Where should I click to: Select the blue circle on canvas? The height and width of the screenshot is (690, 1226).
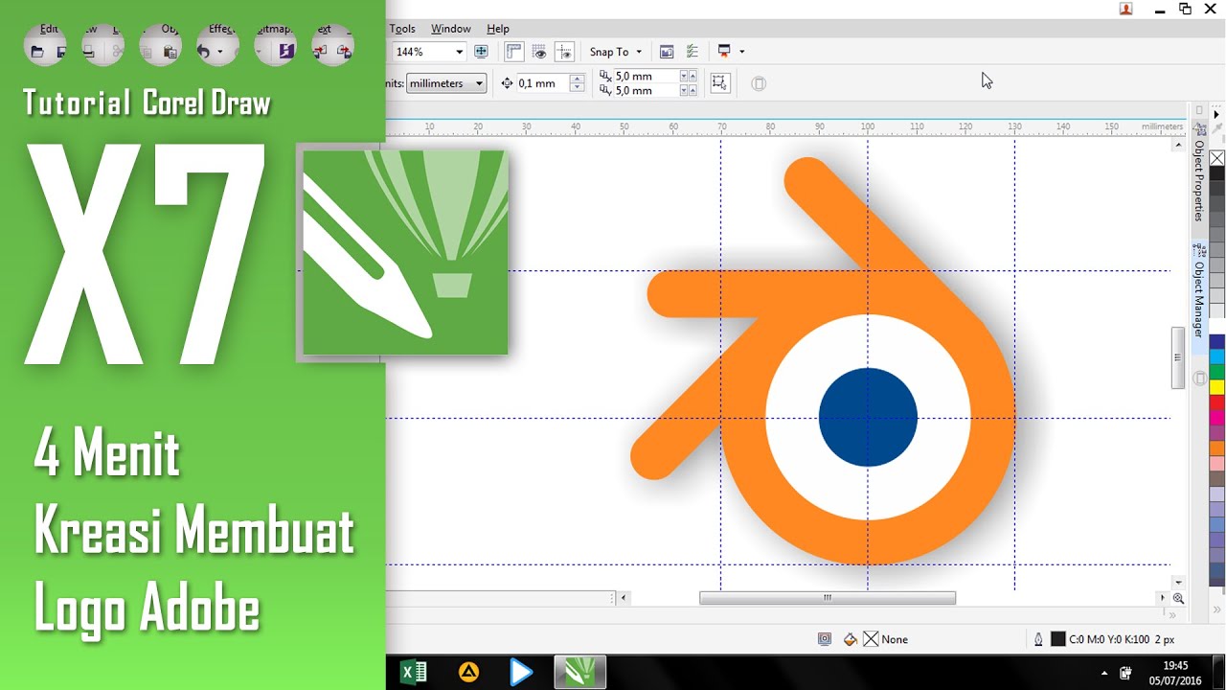tap(868, 418)
